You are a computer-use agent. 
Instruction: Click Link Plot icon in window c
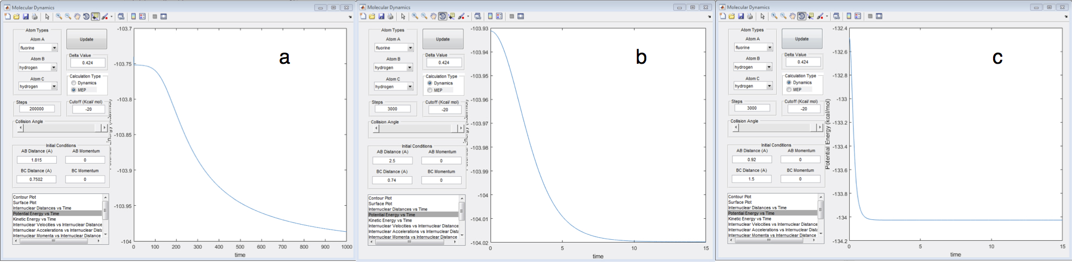click(x=837, y=16)
